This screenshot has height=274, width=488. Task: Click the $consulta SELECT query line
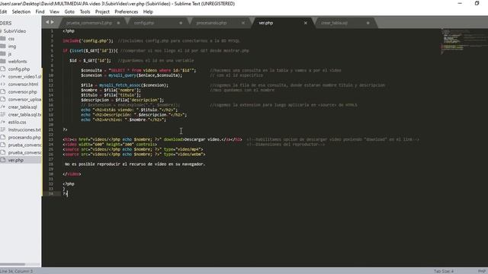click(139, 70)
